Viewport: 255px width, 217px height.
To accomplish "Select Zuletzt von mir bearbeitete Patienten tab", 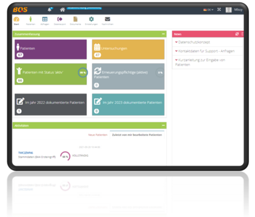I will 137,135.
